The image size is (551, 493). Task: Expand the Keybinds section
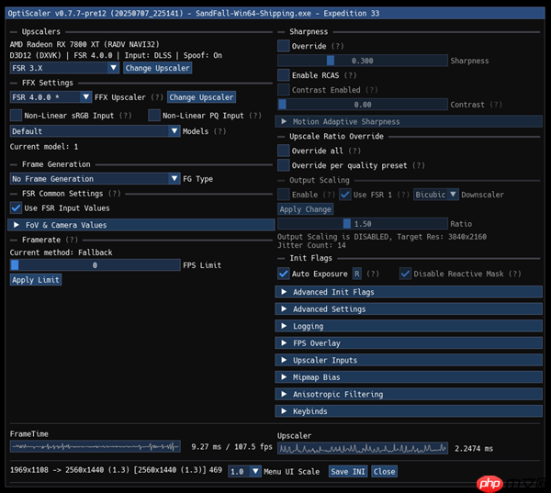click(409, 411)
